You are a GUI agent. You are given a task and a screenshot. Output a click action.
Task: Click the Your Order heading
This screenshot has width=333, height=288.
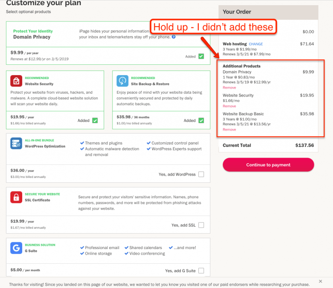(x=237, y=12)
